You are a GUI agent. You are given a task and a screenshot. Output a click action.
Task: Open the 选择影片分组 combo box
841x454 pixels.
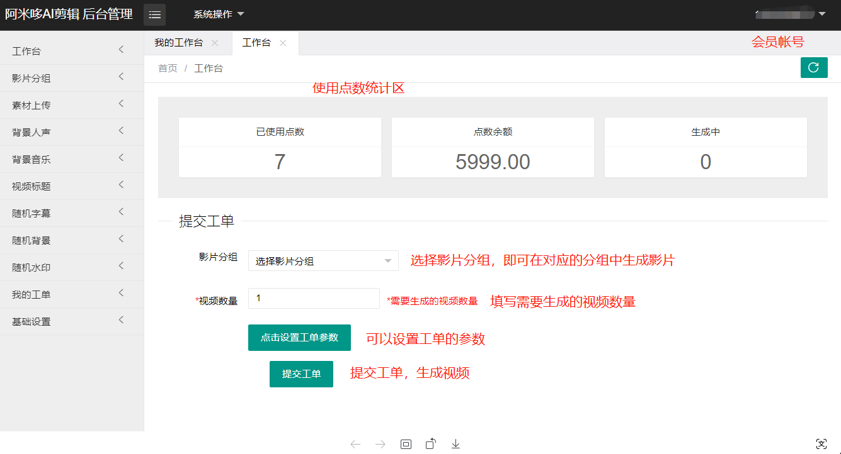point(323,260)
